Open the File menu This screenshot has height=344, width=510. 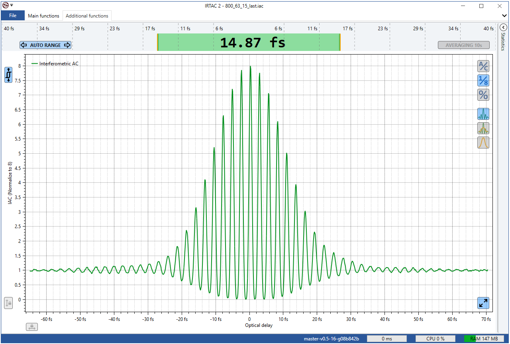[13, 16]
